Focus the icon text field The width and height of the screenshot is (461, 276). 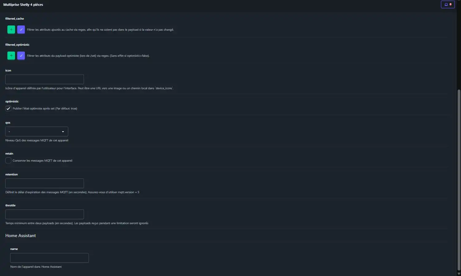[x=45, y=79]
